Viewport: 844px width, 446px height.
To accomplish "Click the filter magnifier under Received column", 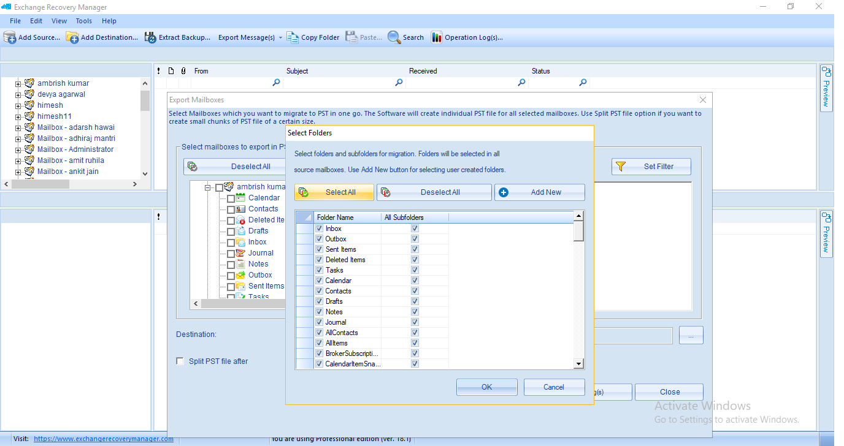I will 521,83.
